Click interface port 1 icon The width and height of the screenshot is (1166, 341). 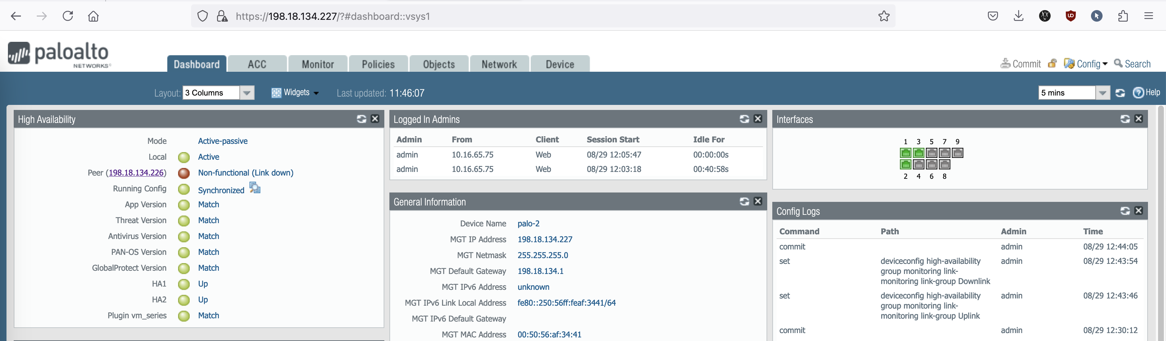[905, 153]
